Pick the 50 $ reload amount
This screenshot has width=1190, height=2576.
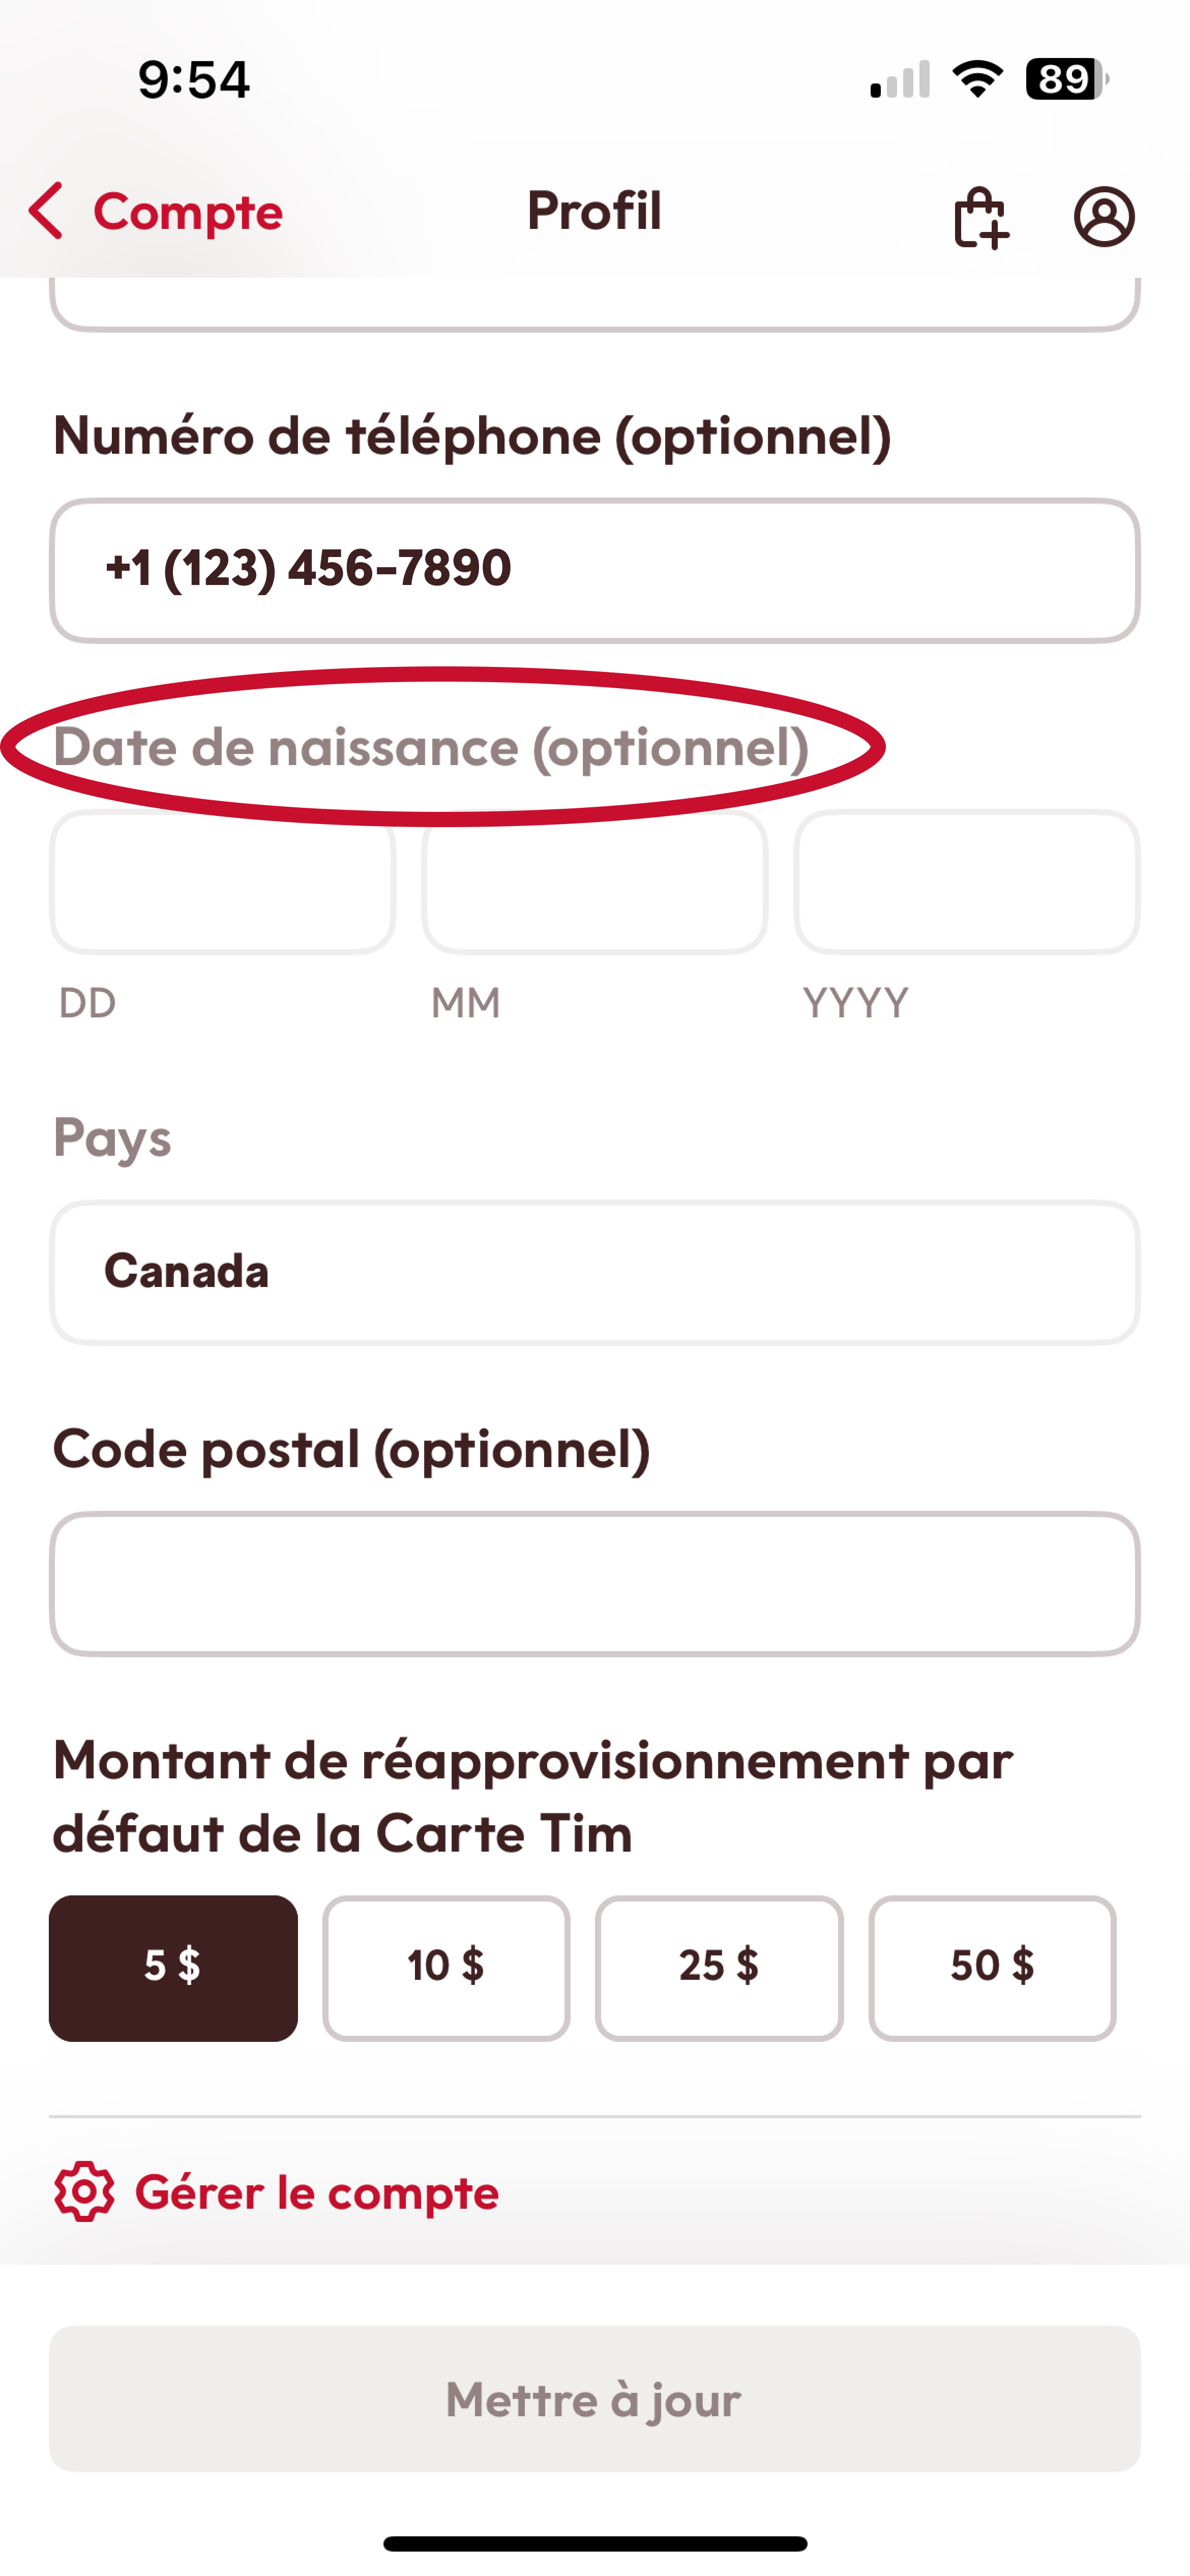point(992,1967)
